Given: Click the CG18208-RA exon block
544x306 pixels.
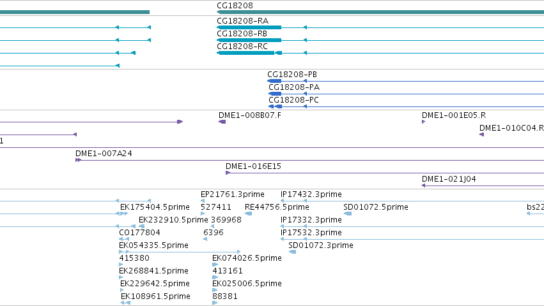Looking at the screenshot, I should [249, 27].
